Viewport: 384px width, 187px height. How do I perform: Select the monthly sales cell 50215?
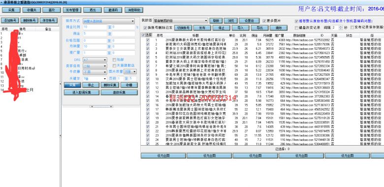pos(269,40)
